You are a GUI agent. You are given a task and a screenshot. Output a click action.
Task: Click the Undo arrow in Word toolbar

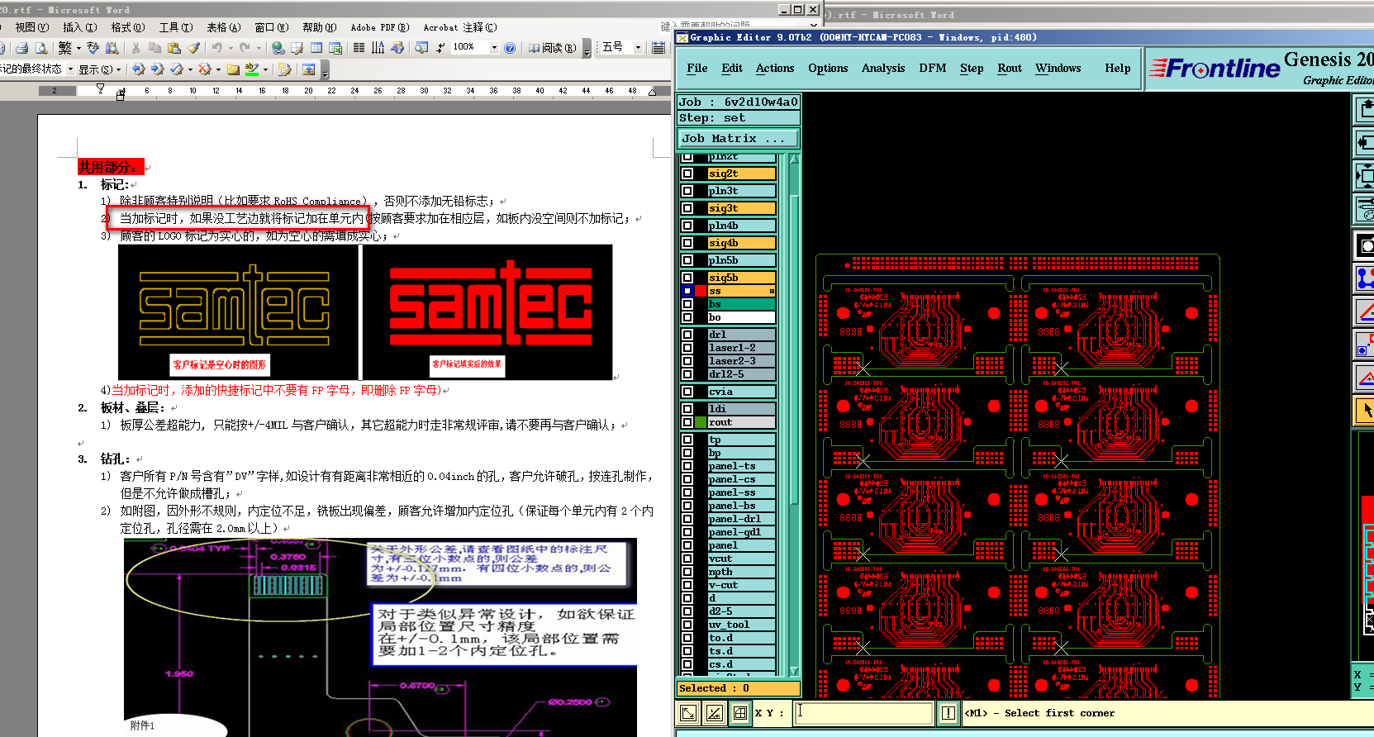[216, 48]
